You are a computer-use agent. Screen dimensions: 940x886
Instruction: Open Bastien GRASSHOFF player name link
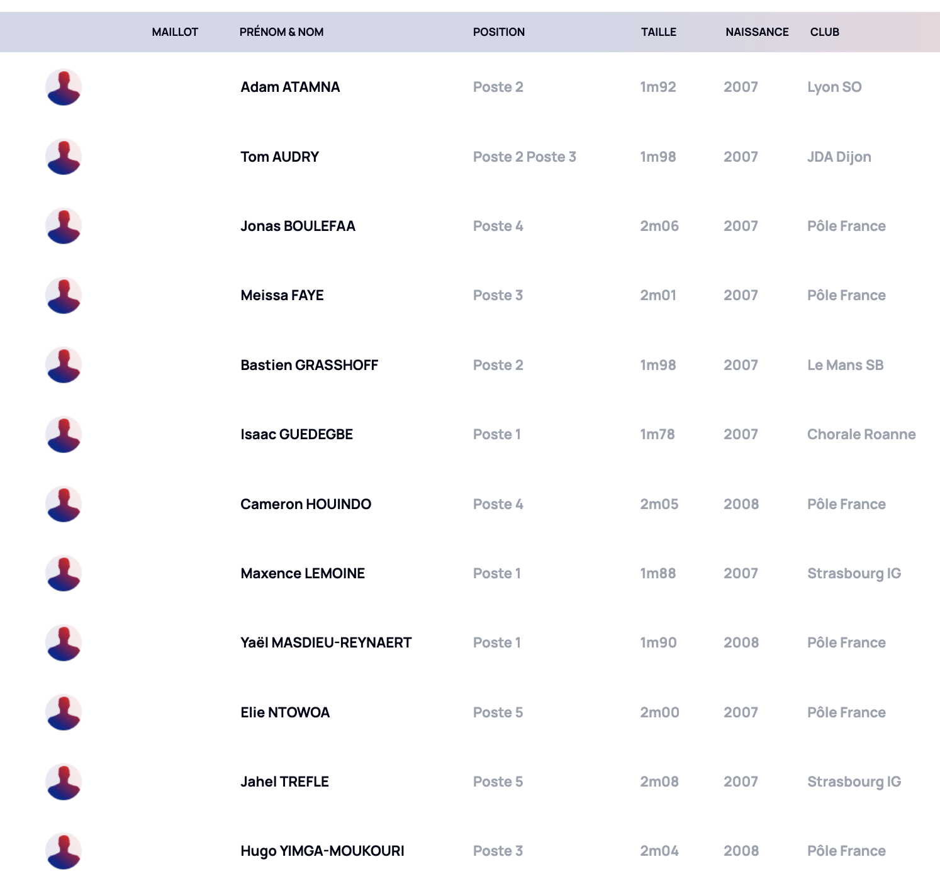[310, 365]
